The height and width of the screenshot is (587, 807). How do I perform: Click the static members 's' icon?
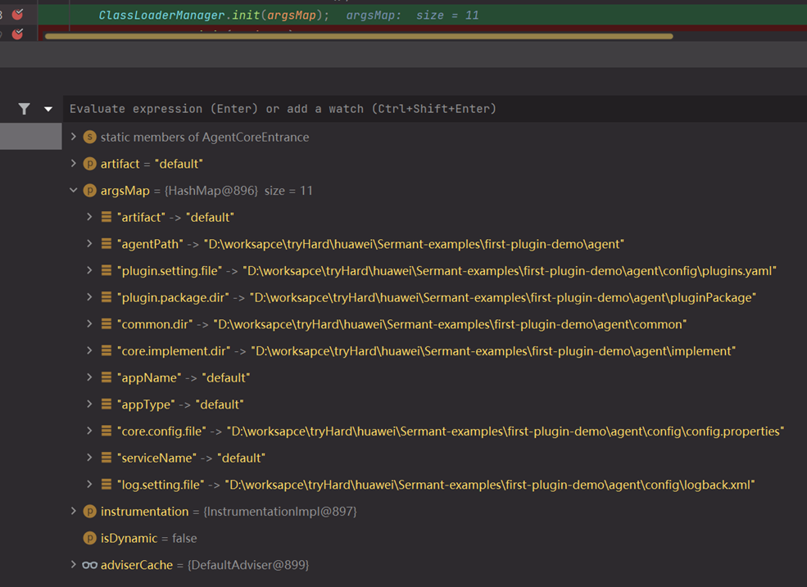coord(90,137)
